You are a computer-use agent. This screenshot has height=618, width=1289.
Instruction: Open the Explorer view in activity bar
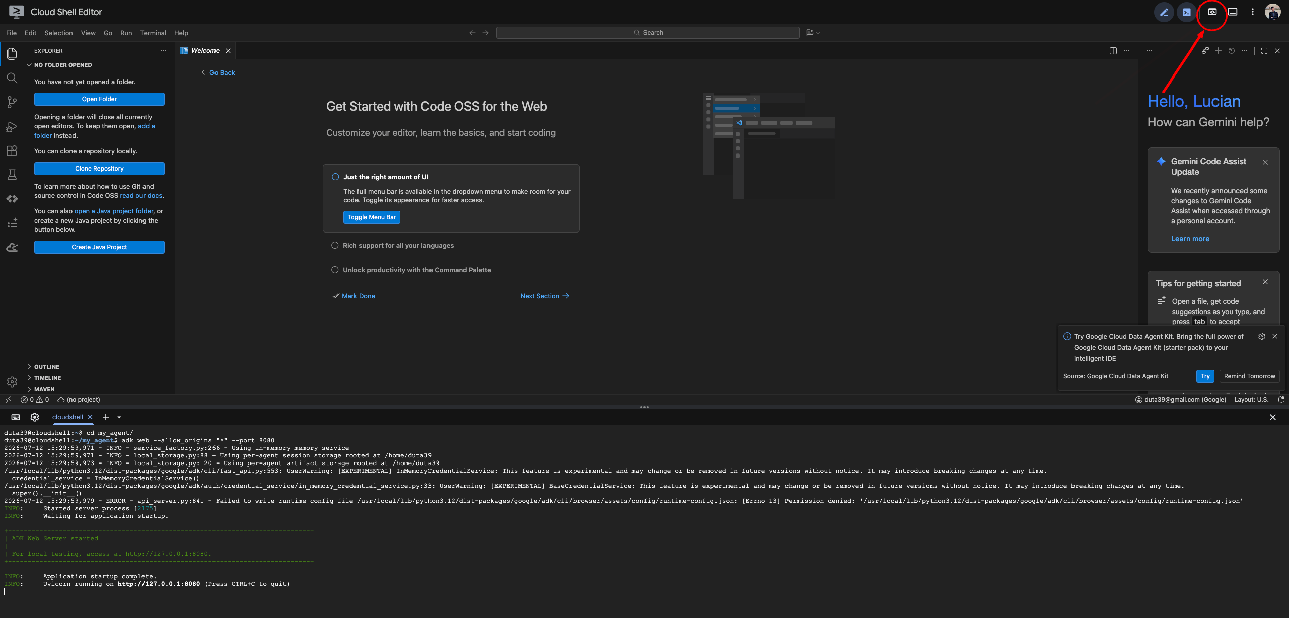[x=12, y=53]
